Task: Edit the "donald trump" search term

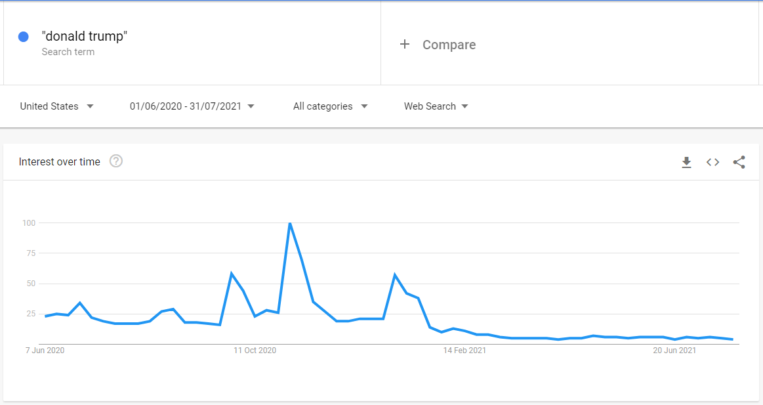Action: click(85, 36)
